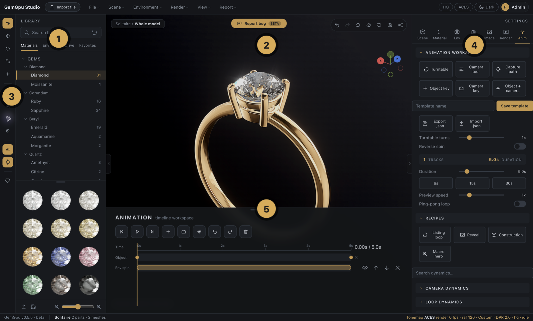Click the Template name input field
Viewport: 533px width, 321px height.
[x=453, y=106]
